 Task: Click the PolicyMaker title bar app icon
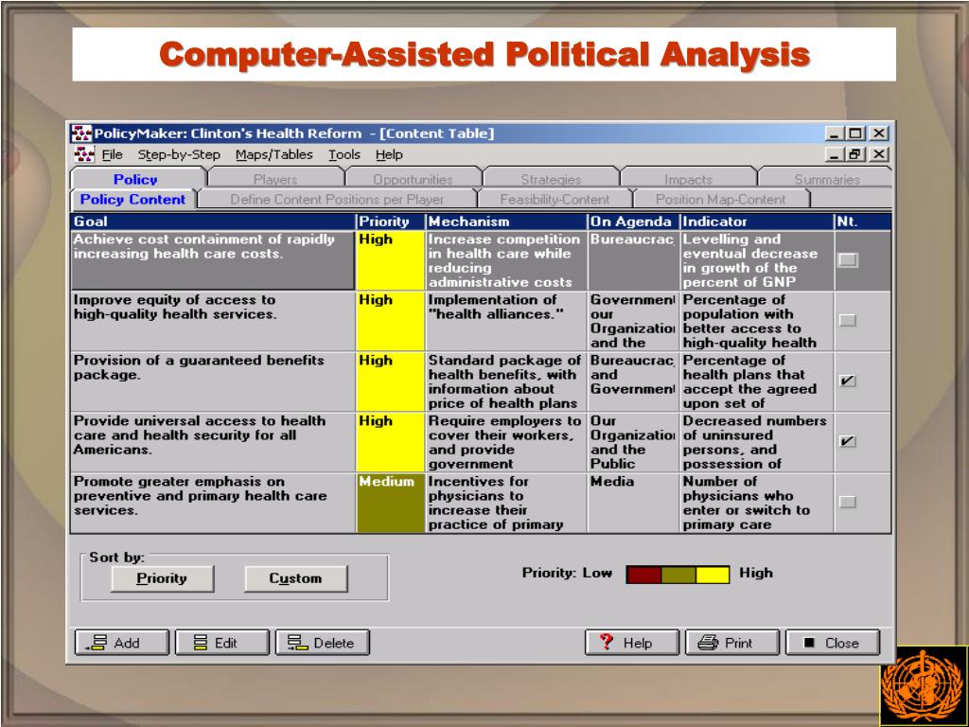click(81, 133)
